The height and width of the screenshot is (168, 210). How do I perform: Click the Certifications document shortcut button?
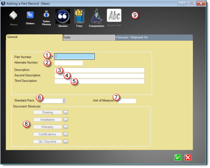[48, 134]
